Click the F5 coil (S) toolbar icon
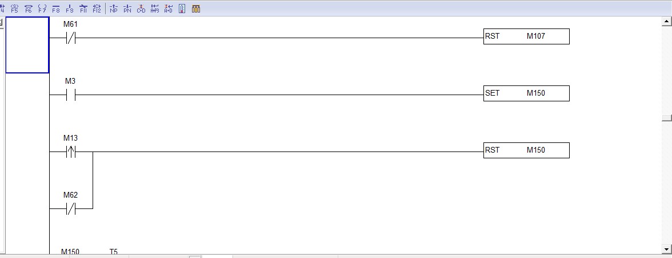Image resolution: width=672 pixels, height=258 pixels. [14, 9]
